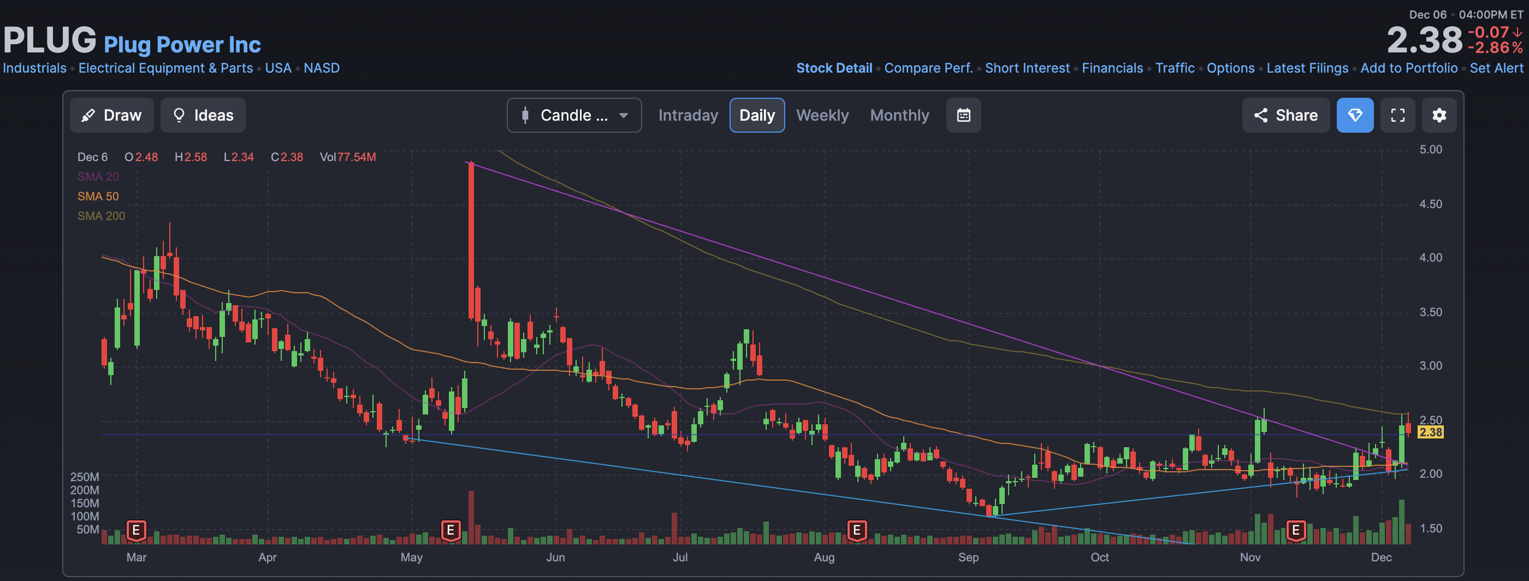This screenshot has width=1529, height=581.
Task: Add PLUG to Portfolio
Action: 1408,68
